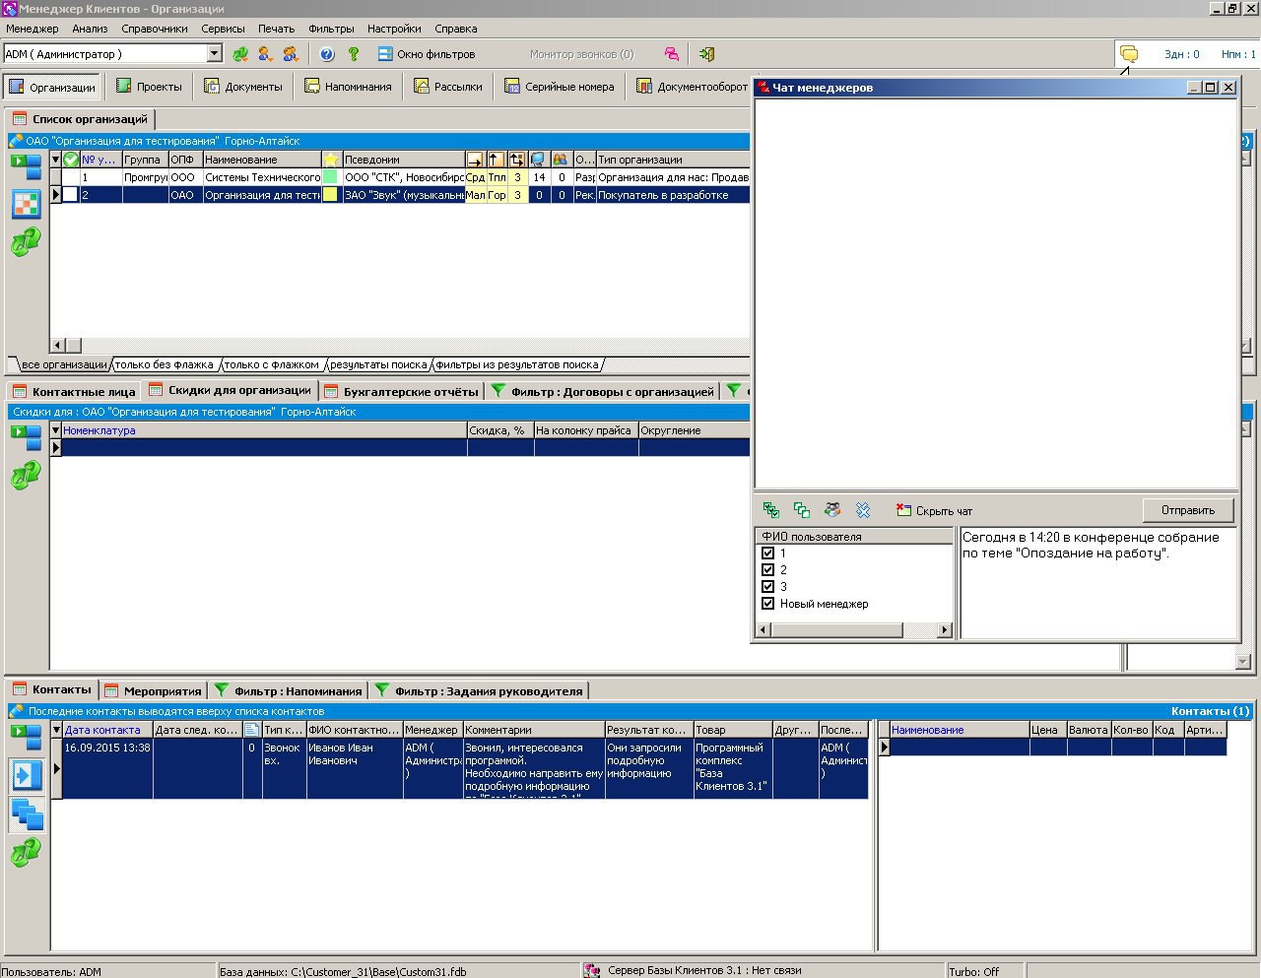Click the users group icon in chat toolbar
1261x978 pixels.
832,510
